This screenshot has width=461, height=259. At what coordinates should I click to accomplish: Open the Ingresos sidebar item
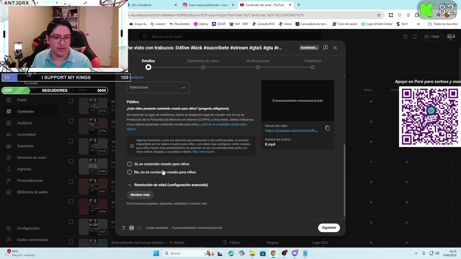click(x=24, y=169)
